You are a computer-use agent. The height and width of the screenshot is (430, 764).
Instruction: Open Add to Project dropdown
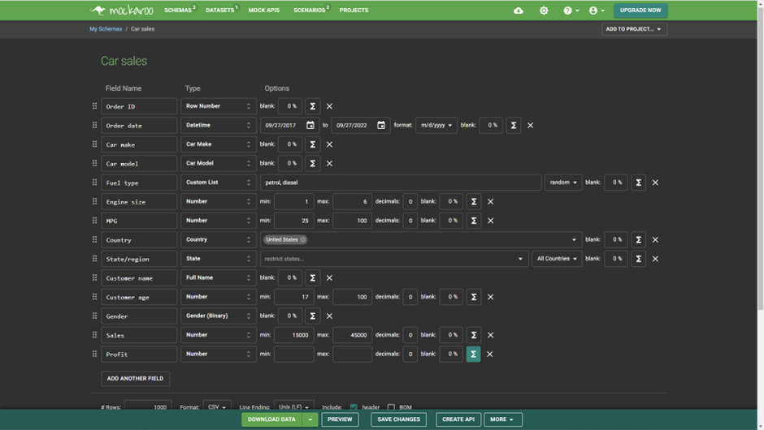pos(634,29)
